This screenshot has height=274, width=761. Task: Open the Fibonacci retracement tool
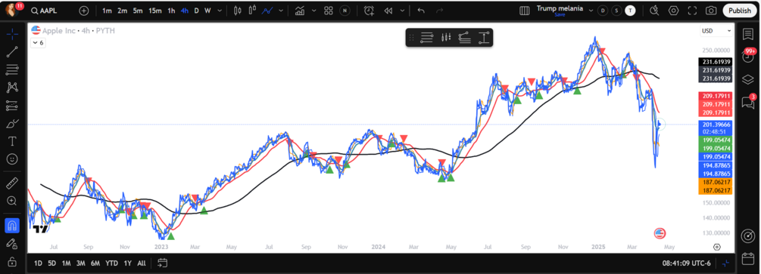(12, 69)
